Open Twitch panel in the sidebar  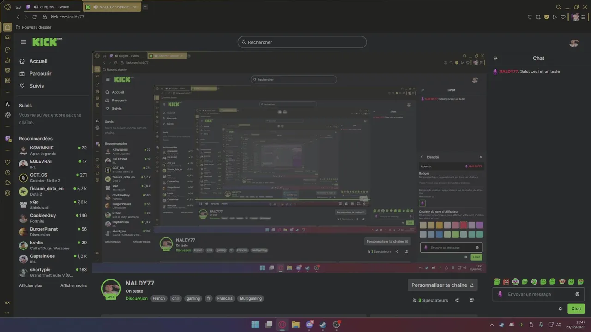(7, 139)
